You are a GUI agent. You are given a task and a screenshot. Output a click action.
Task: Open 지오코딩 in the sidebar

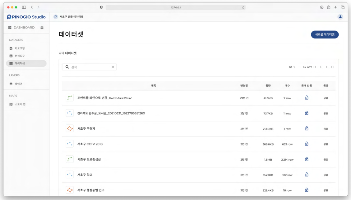(x=20, y=48)
